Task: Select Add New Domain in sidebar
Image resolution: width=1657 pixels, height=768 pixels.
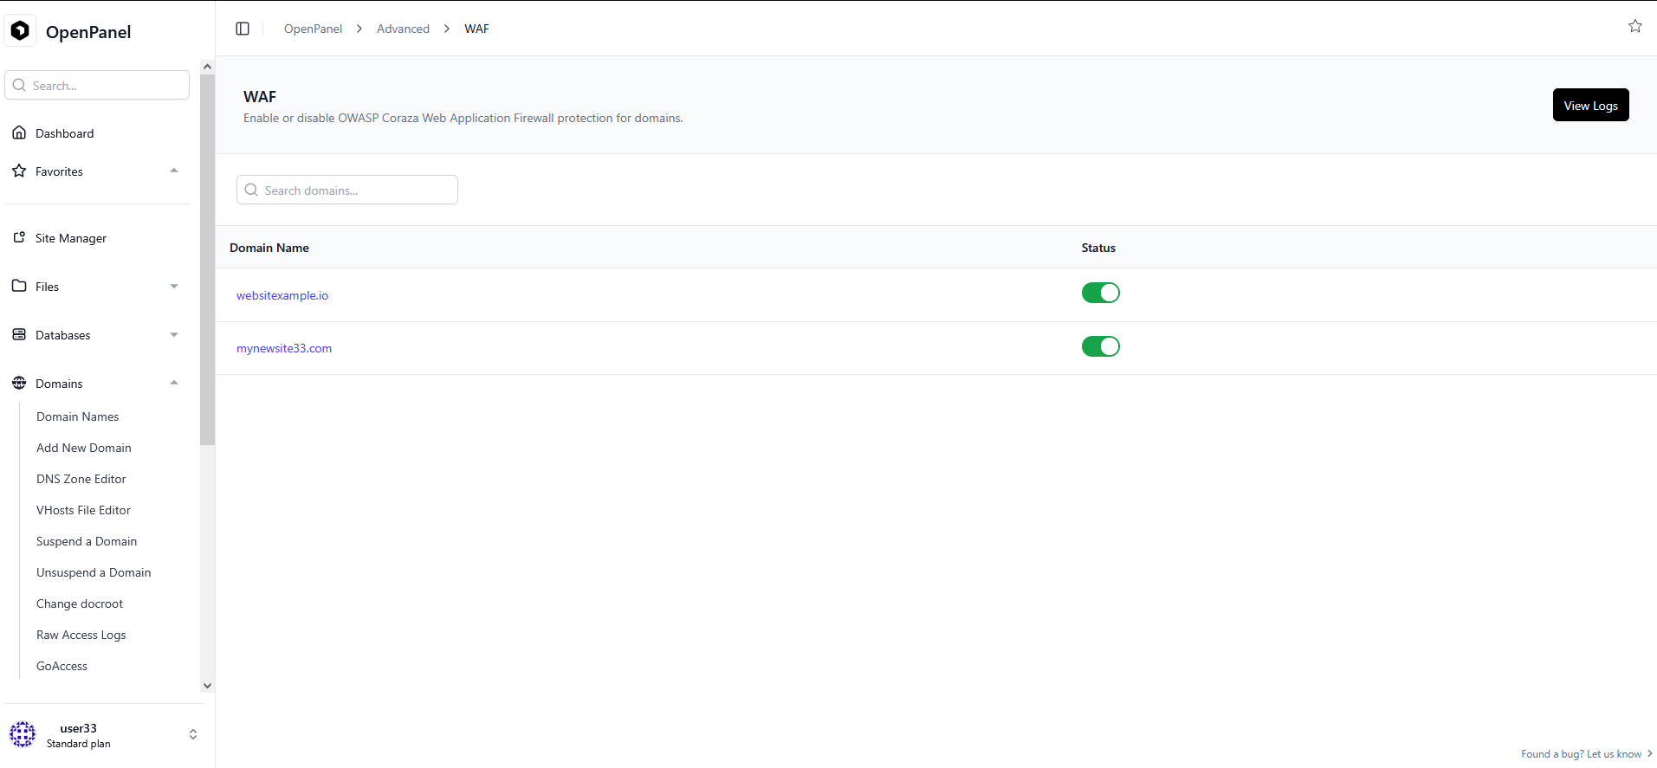Action: (84, 448)
